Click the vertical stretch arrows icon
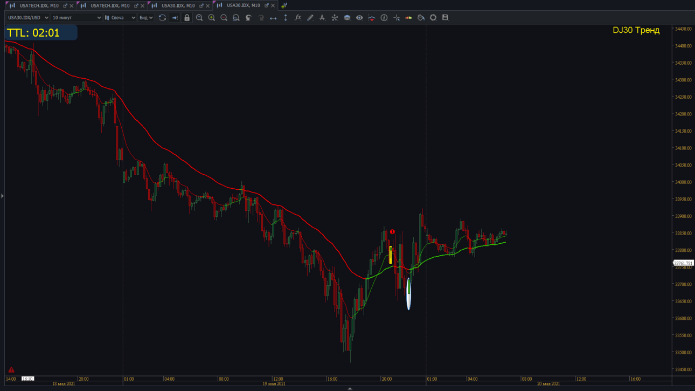Viewport: 695px width, 391px height. coord(286,18)
